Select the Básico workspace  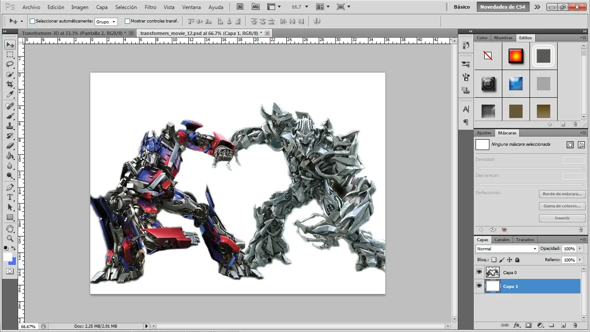[x=462, y=7]
